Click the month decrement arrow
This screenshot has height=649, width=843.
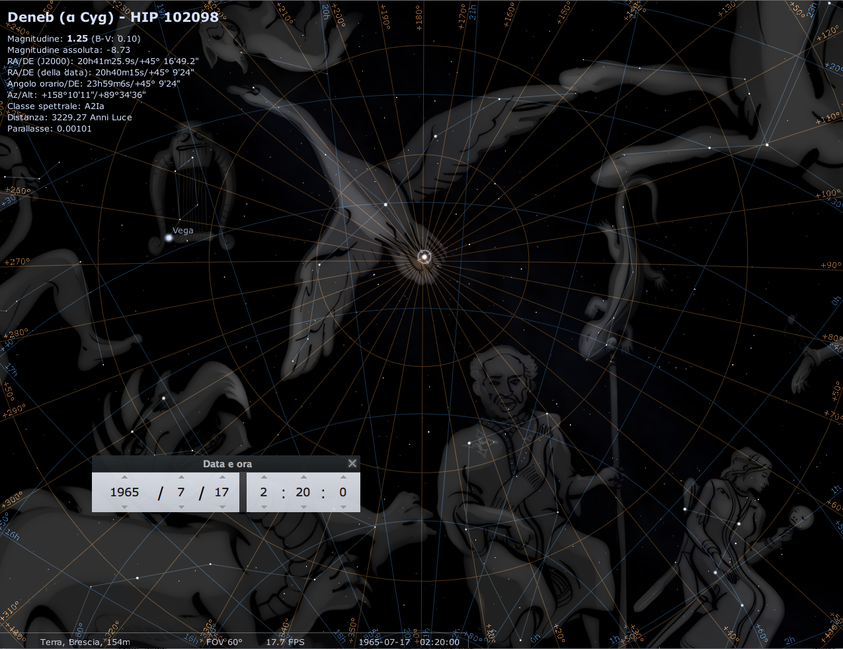(181, 507)
